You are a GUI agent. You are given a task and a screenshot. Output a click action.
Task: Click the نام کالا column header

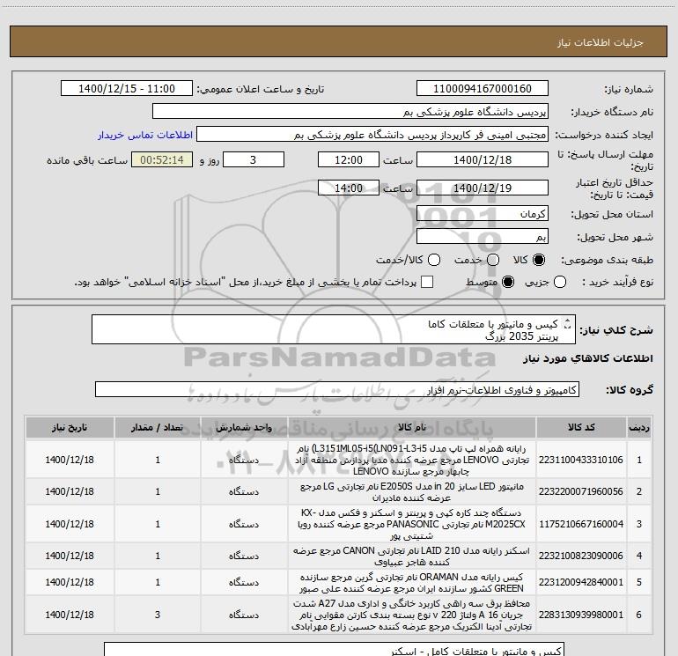click(412, 427)
